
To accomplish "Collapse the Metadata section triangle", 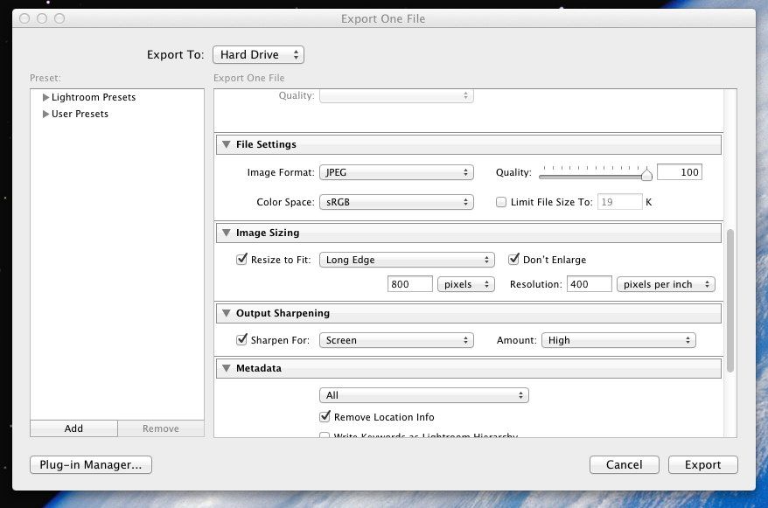I will [227, 369].
